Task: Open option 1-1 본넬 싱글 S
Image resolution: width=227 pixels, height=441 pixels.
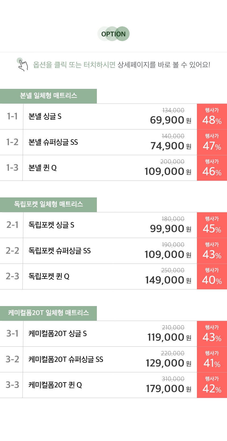Action: point(45,117)
